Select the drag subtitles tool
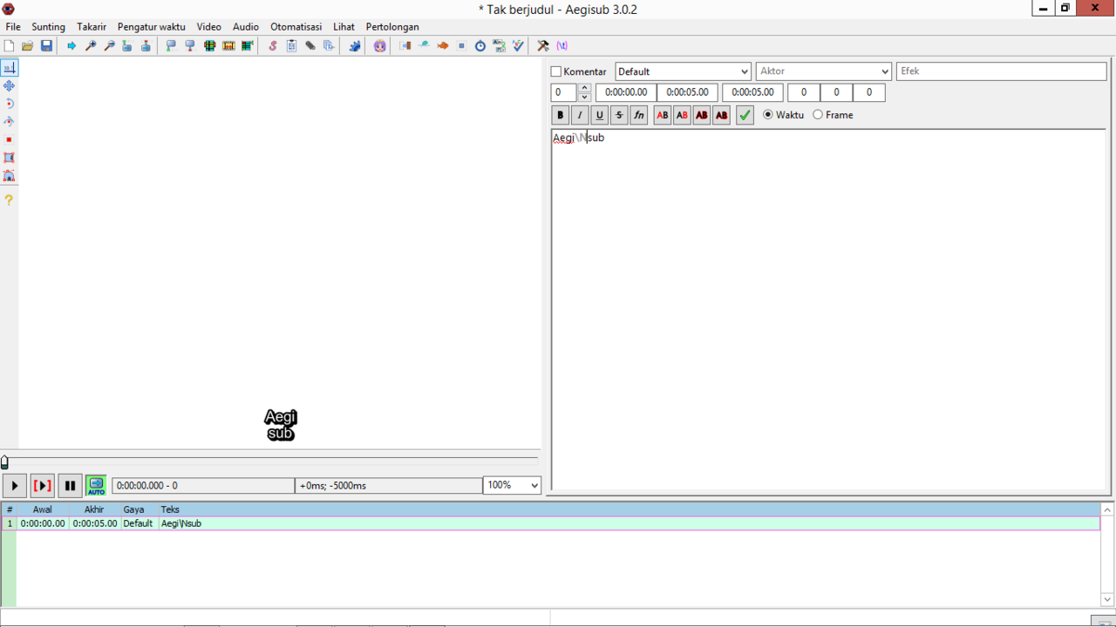Image resolution: width=1116 pixels, height=627 pixels. tap(9, 85)
